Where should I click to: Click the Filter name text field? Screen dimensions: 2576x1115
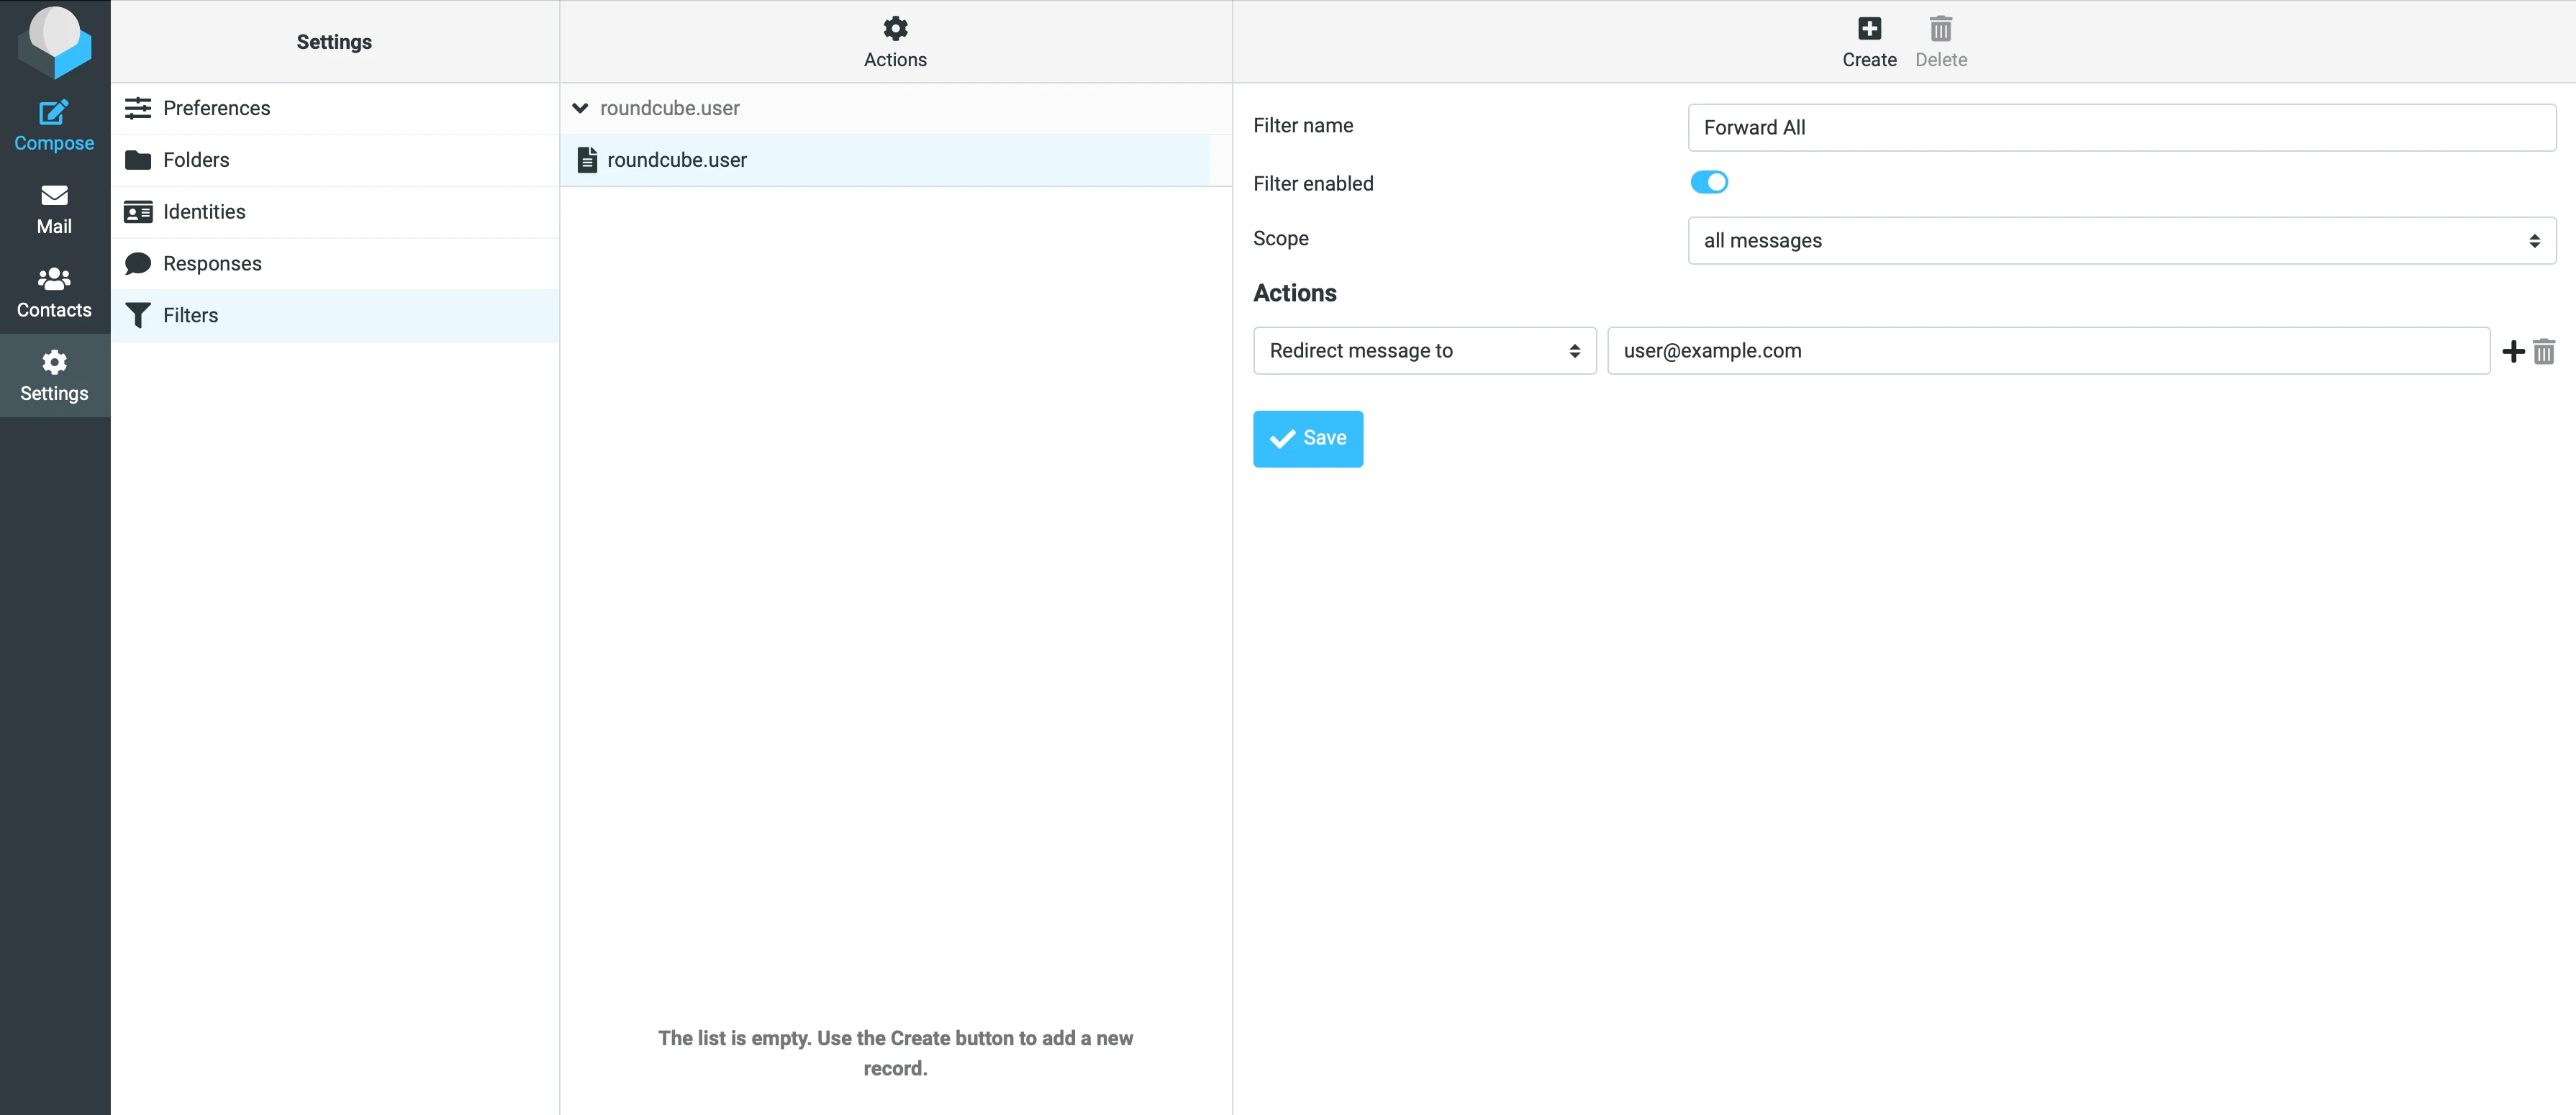click(x=2121, y=128)
